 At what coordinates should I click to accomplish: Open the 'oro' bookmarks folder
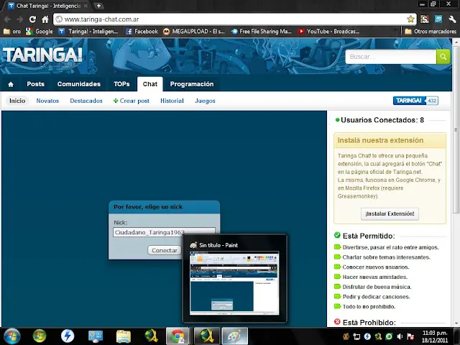[x=12, y=32]
